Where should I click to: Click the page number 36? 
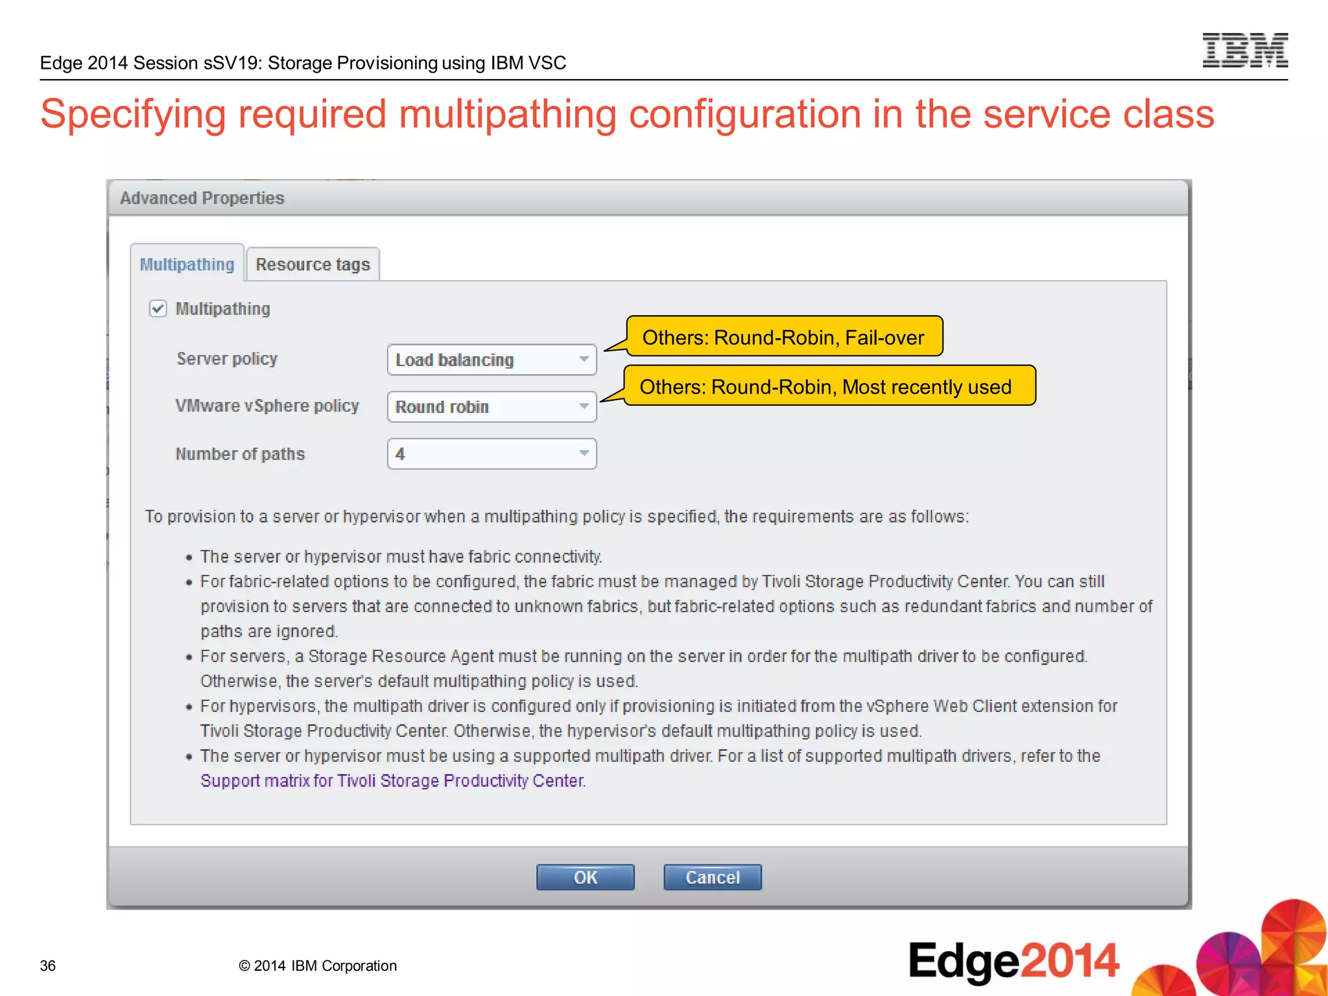[48, 966]
